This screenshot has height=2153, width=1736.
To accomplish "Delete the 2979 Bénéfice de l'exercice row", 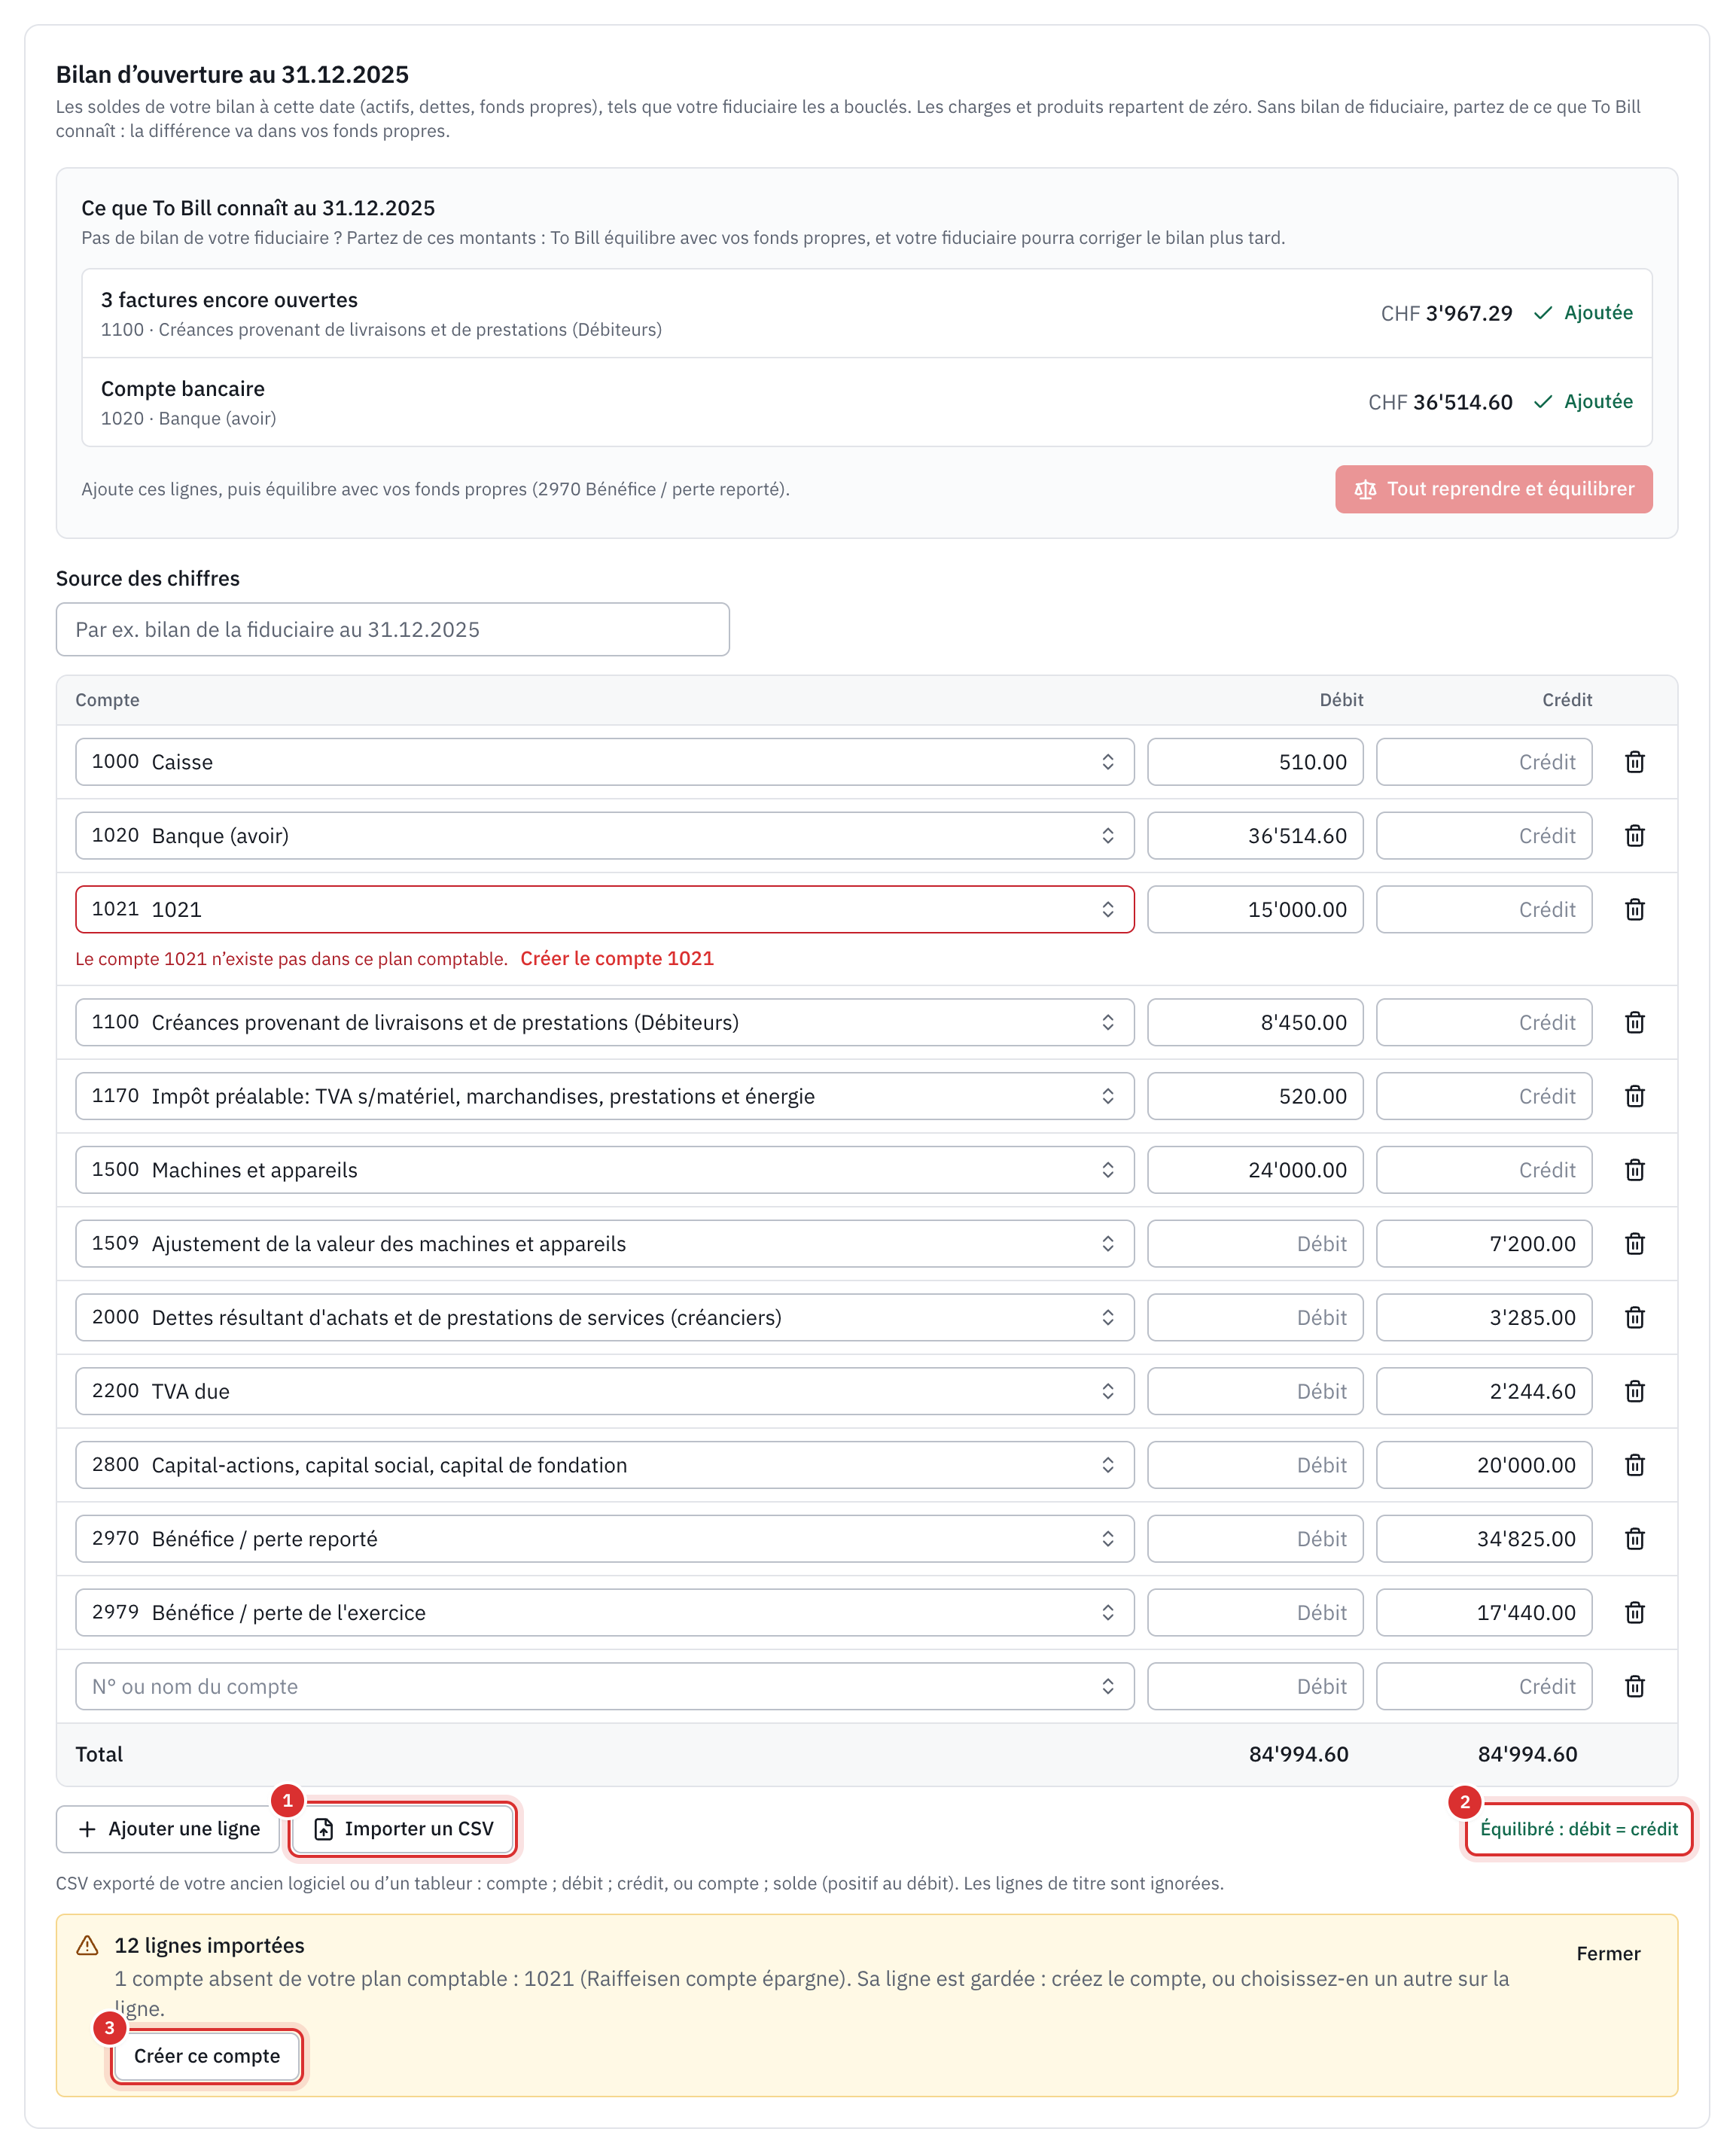I will click(1634, 1613).
